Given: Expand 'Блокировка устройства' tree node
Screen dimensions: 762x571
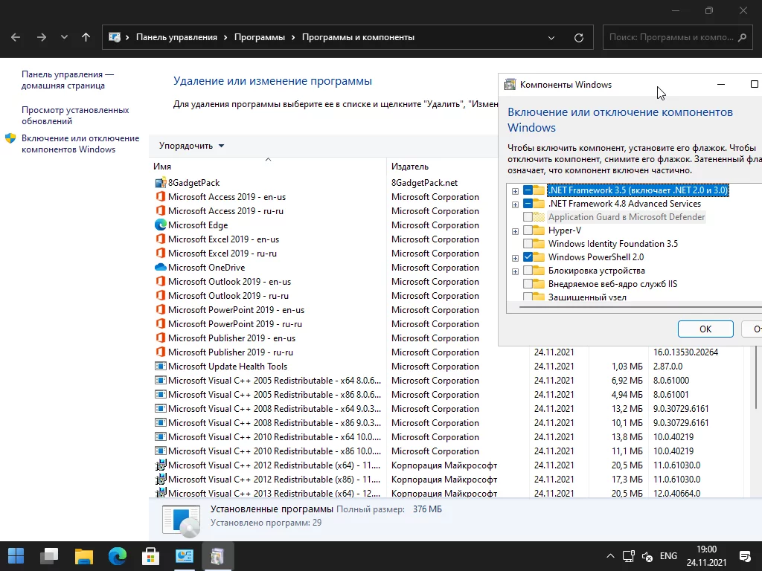Looking at the screenshot, I should point(515,271).
